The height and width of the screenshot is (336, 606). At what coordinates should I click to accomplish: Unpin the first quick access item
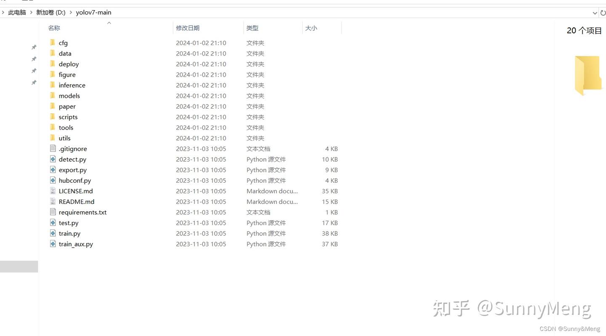pyautogui.click(x=34, y=47)
